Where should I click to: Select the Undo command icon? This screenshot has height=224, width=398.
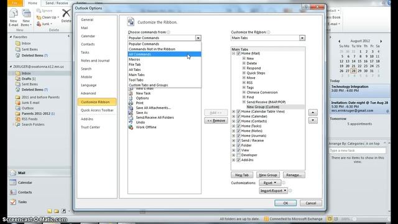131,123
